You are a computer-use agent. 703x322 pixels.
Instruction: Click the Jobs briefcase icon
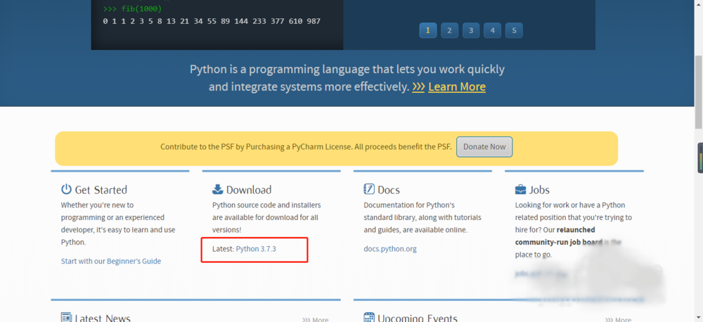point(521,189)
